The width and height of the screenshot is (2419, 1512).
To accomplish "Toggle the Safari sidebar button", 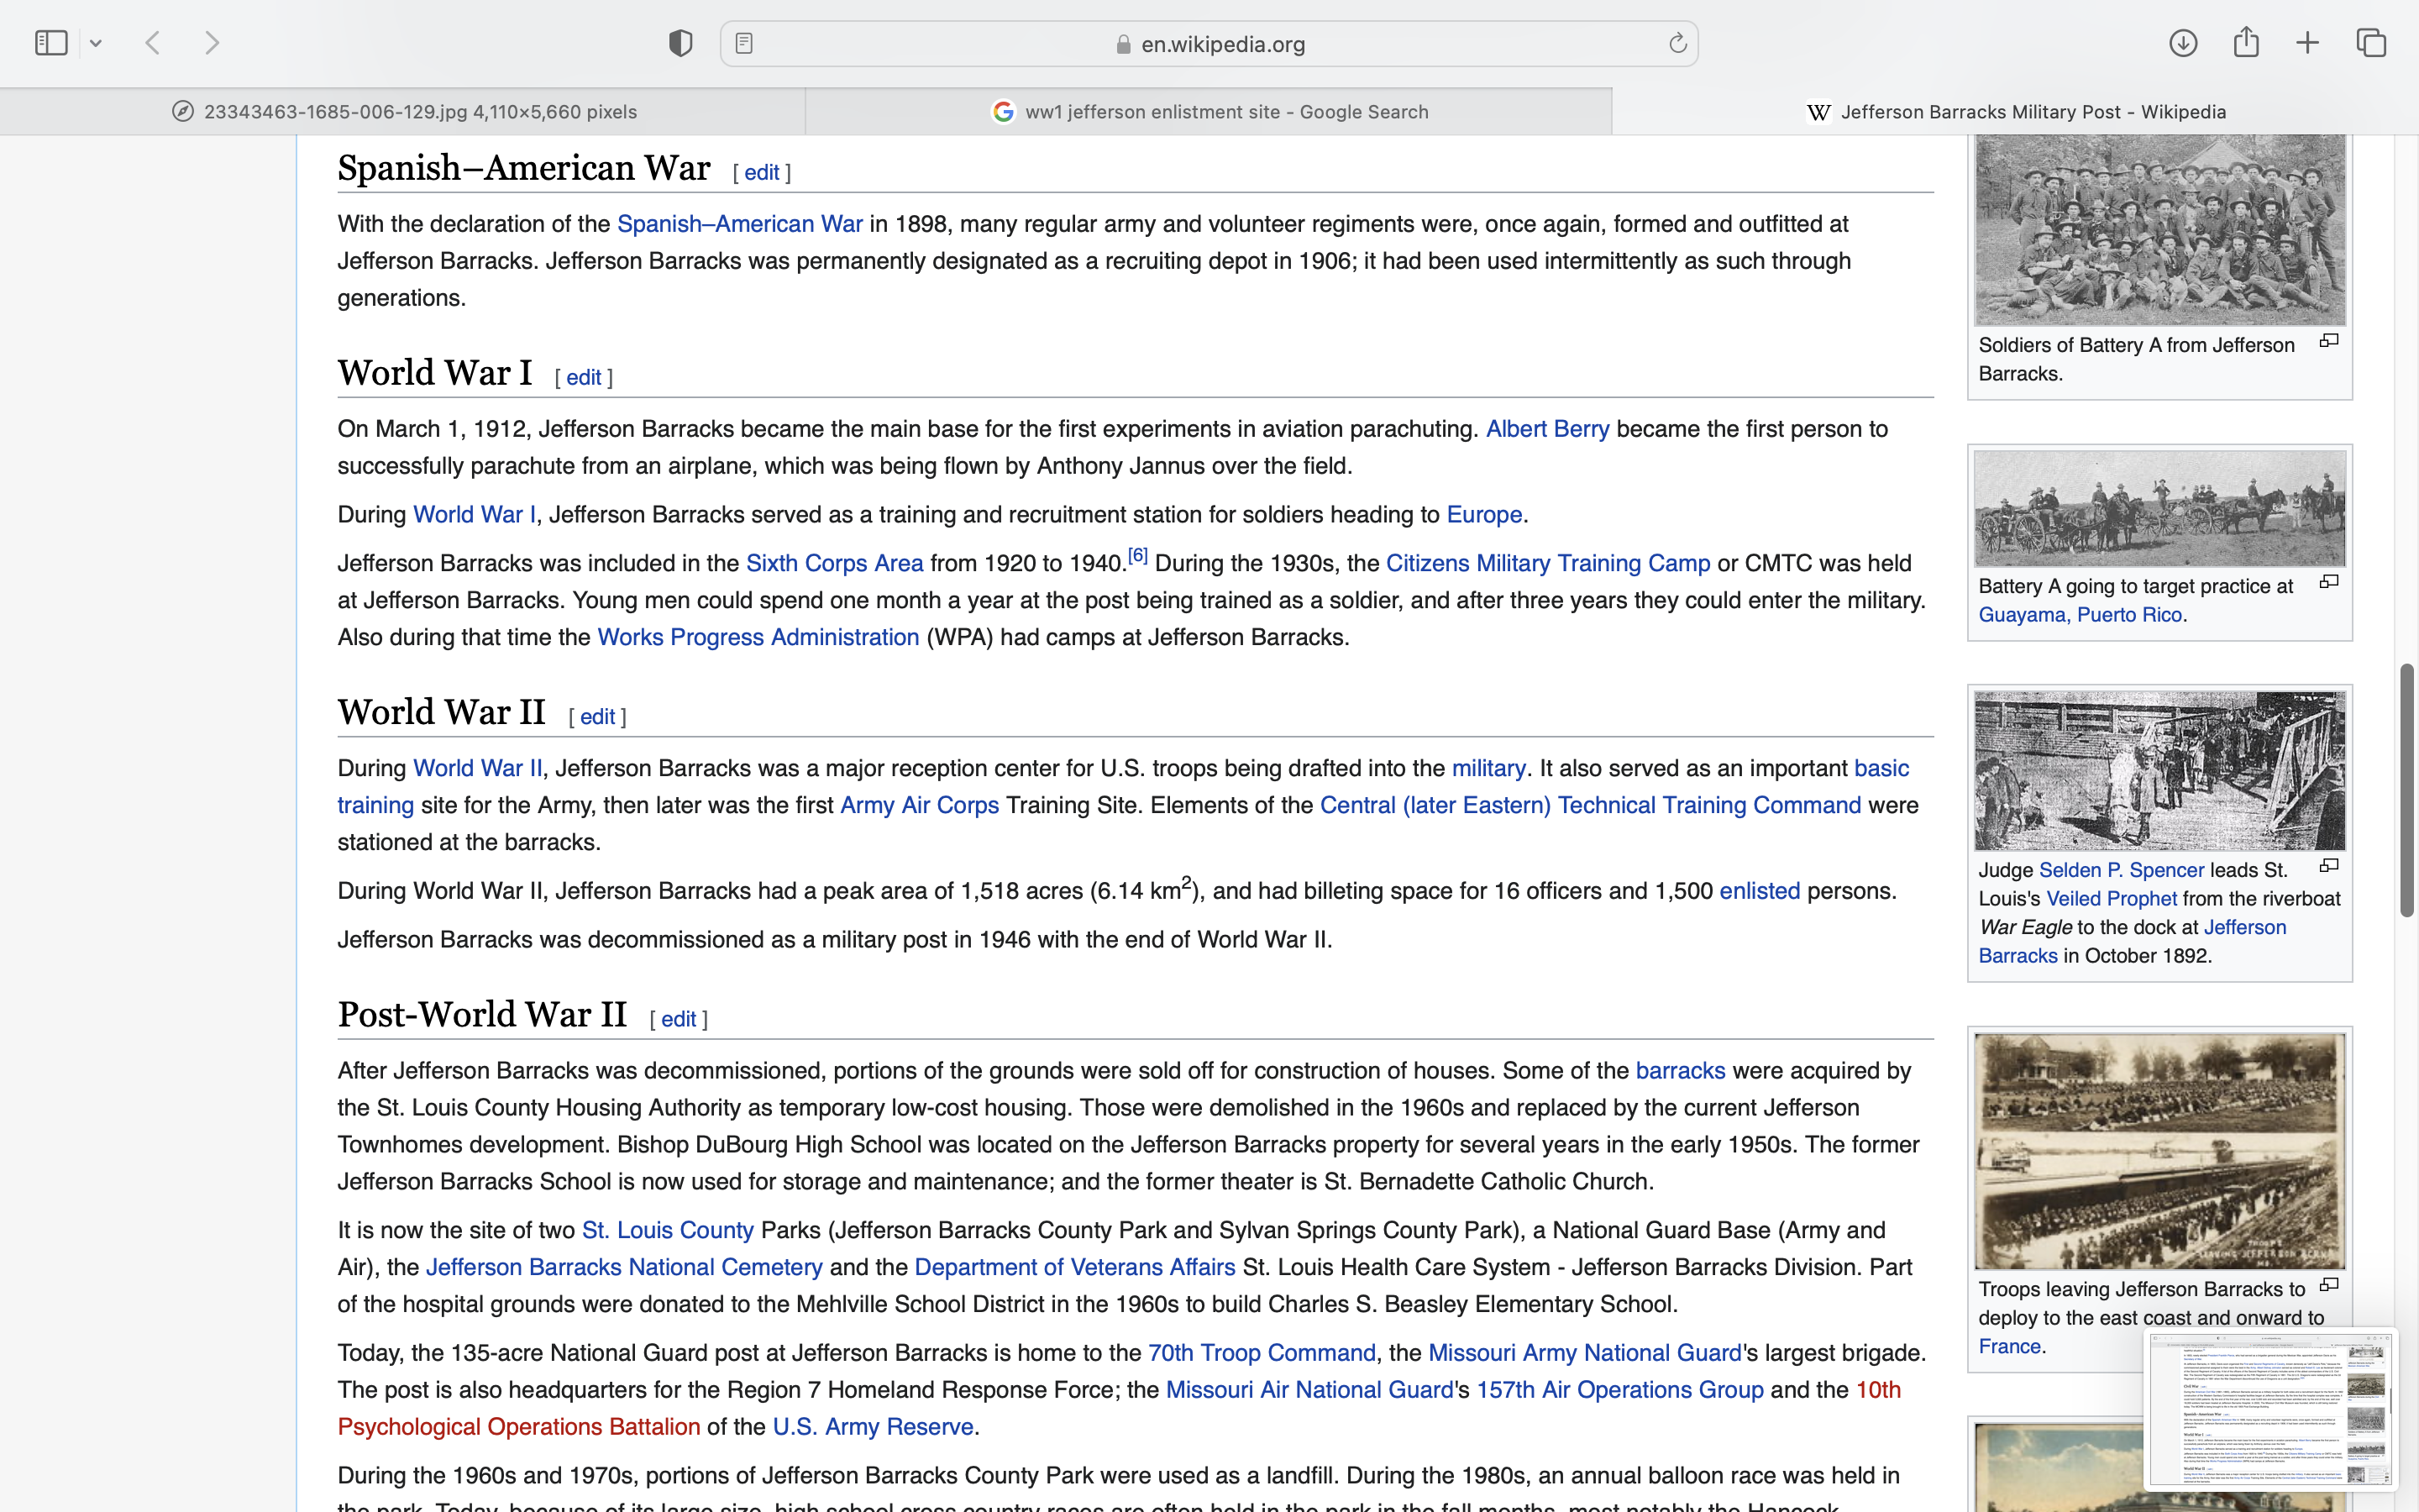I will 51,43.
